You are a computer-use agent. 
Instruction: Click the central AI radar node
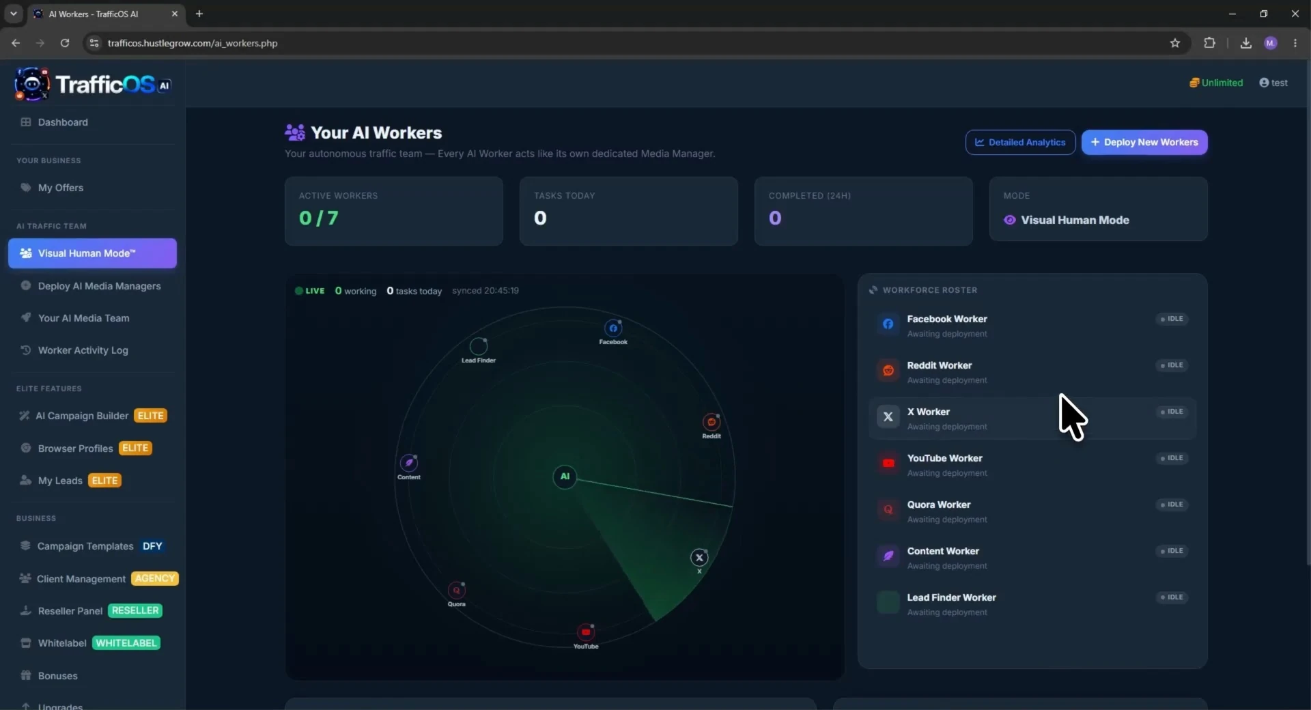click(565, 477)
